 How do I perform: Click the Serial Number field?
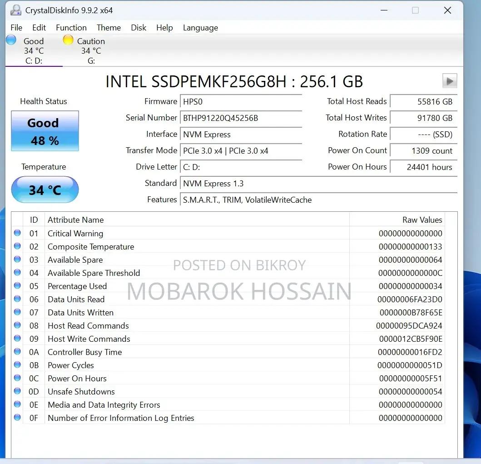tap(241, 118)
